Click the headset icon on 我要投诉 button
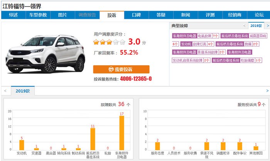Screen dimensions: 270x161 pyautogui.click(x=111, y=70)
